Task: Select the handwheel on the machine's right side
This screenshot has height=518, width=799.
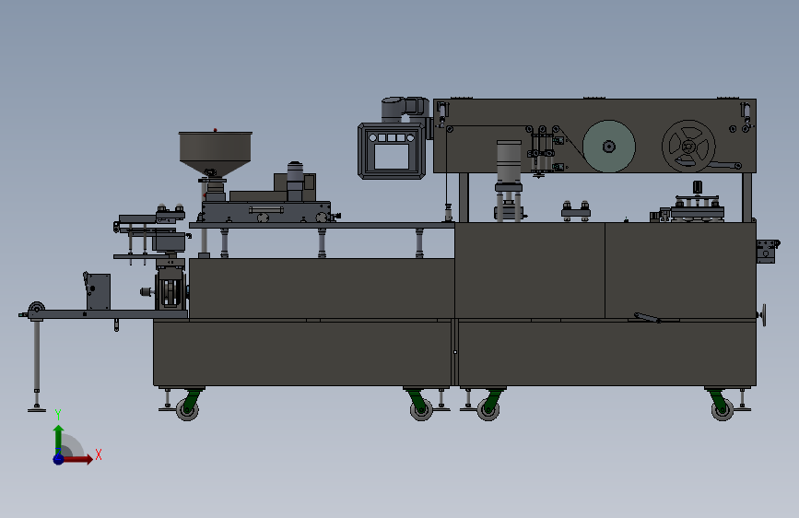Action: click(x=763, y=315)
